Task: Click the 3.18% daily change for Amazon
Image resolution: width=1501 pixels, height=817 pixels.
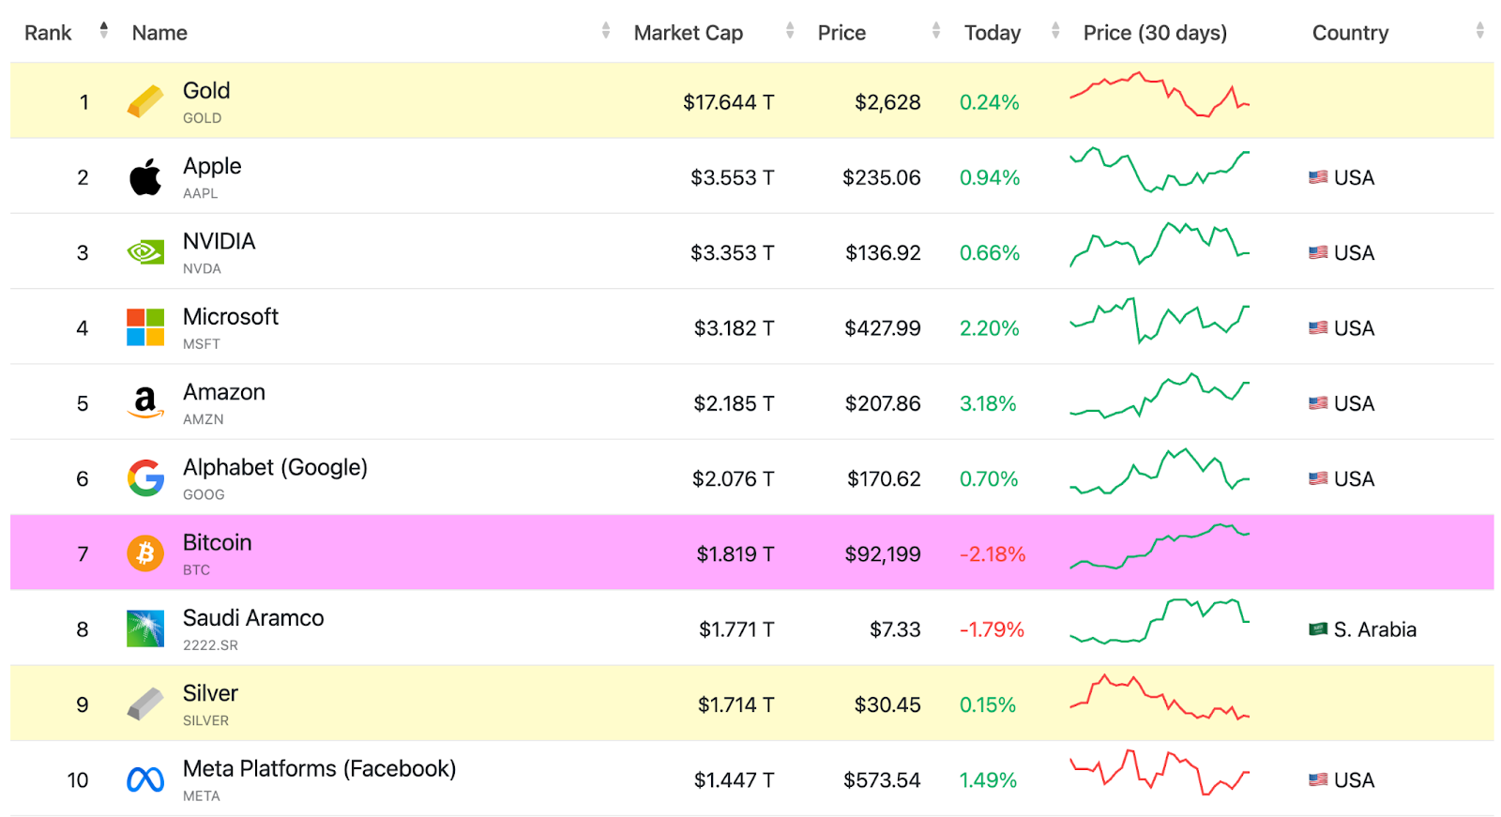Action: (988, 403)
